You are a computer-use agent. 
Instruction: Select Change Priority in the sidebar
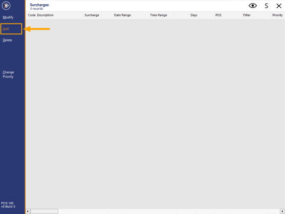9,74
